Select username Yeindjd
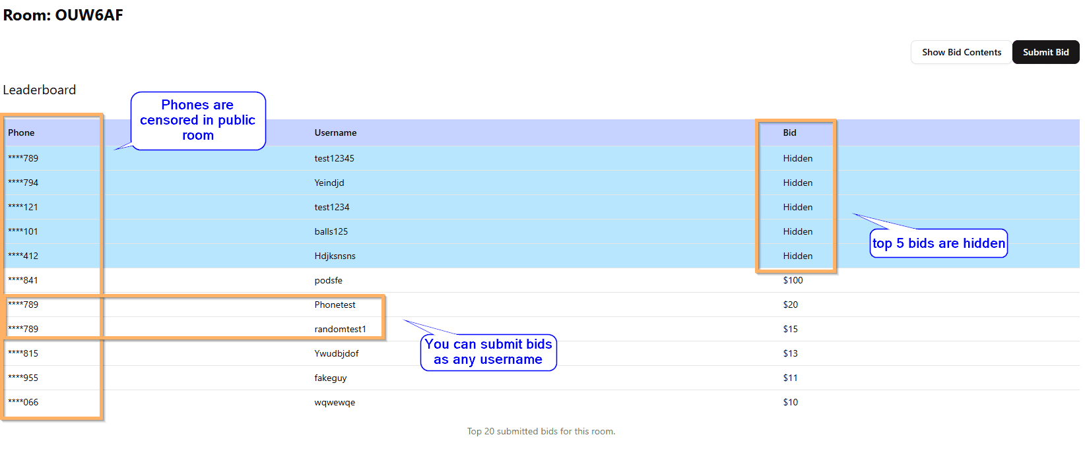 pos(329,183)
